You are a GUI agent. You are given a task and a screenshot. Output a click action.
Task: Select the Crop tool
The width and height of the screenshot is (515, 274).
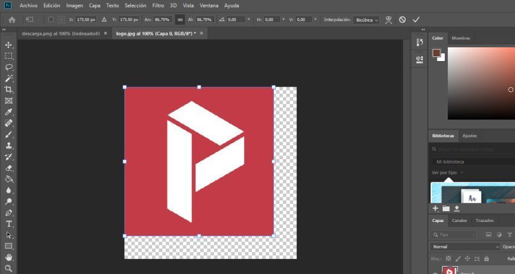(x=8, y=90)
